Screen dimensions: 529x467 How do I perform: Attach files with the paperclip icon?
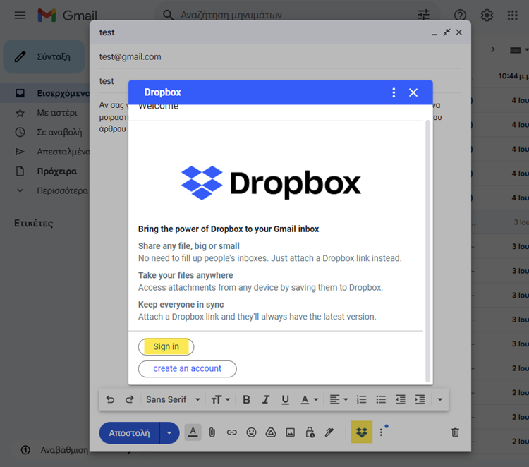click(212, 432)
